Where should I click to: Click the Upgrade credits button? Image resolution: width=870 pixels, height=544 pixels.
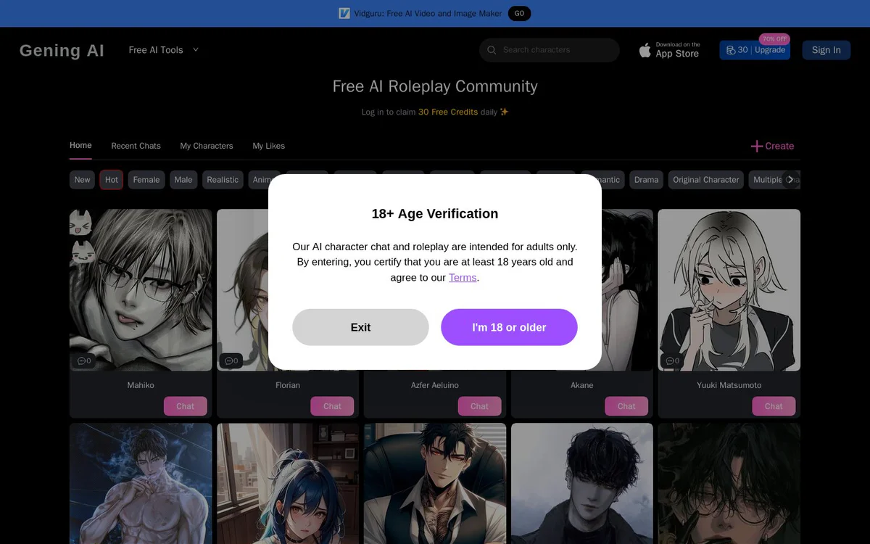coord(755,50)
